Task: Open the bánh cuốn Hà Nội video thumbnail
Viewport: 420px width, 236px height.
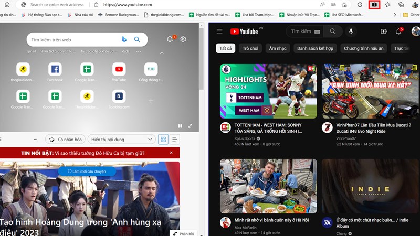Action: [268, 186]
